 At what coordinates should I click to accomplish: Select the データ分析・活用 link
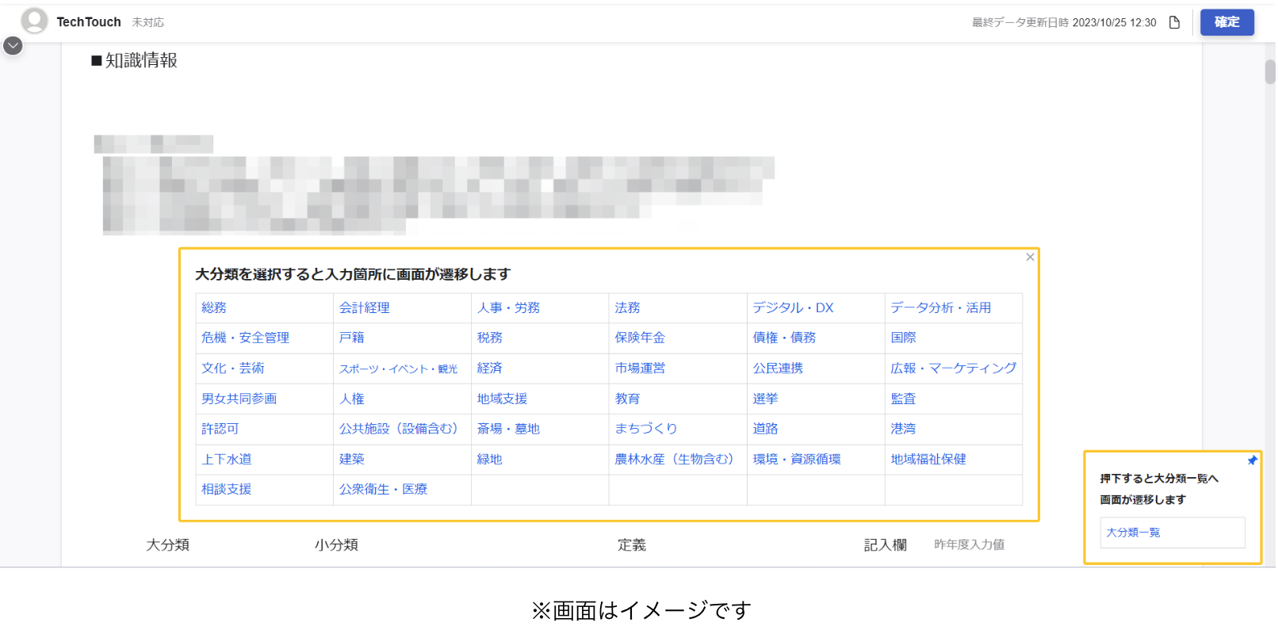940,307
